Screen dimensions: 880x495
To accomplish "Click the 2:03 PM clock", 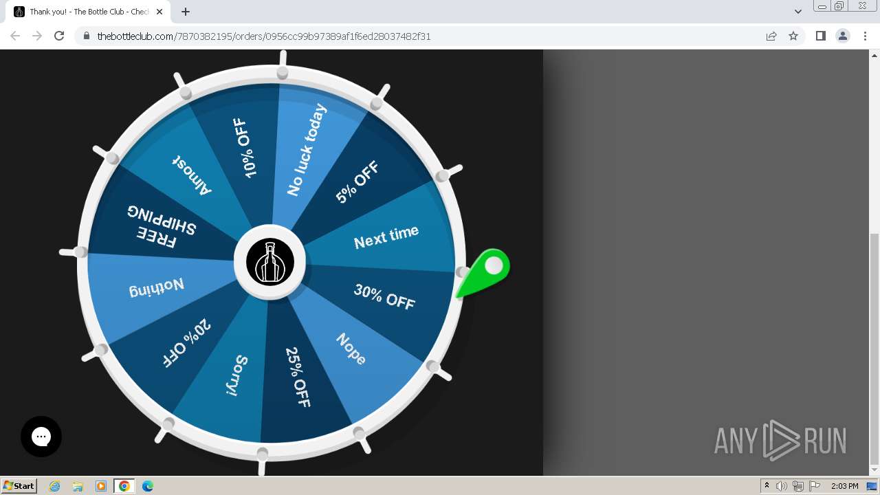I will pos(844,486).
